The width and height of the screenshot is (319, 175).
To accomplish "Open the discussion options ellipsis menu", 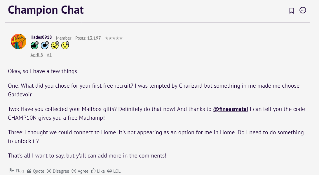I will pos(303,10).
